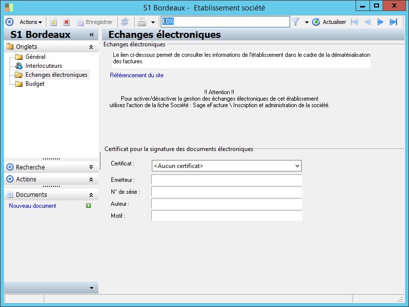Collapse the Documents section

tap(91, 195)
